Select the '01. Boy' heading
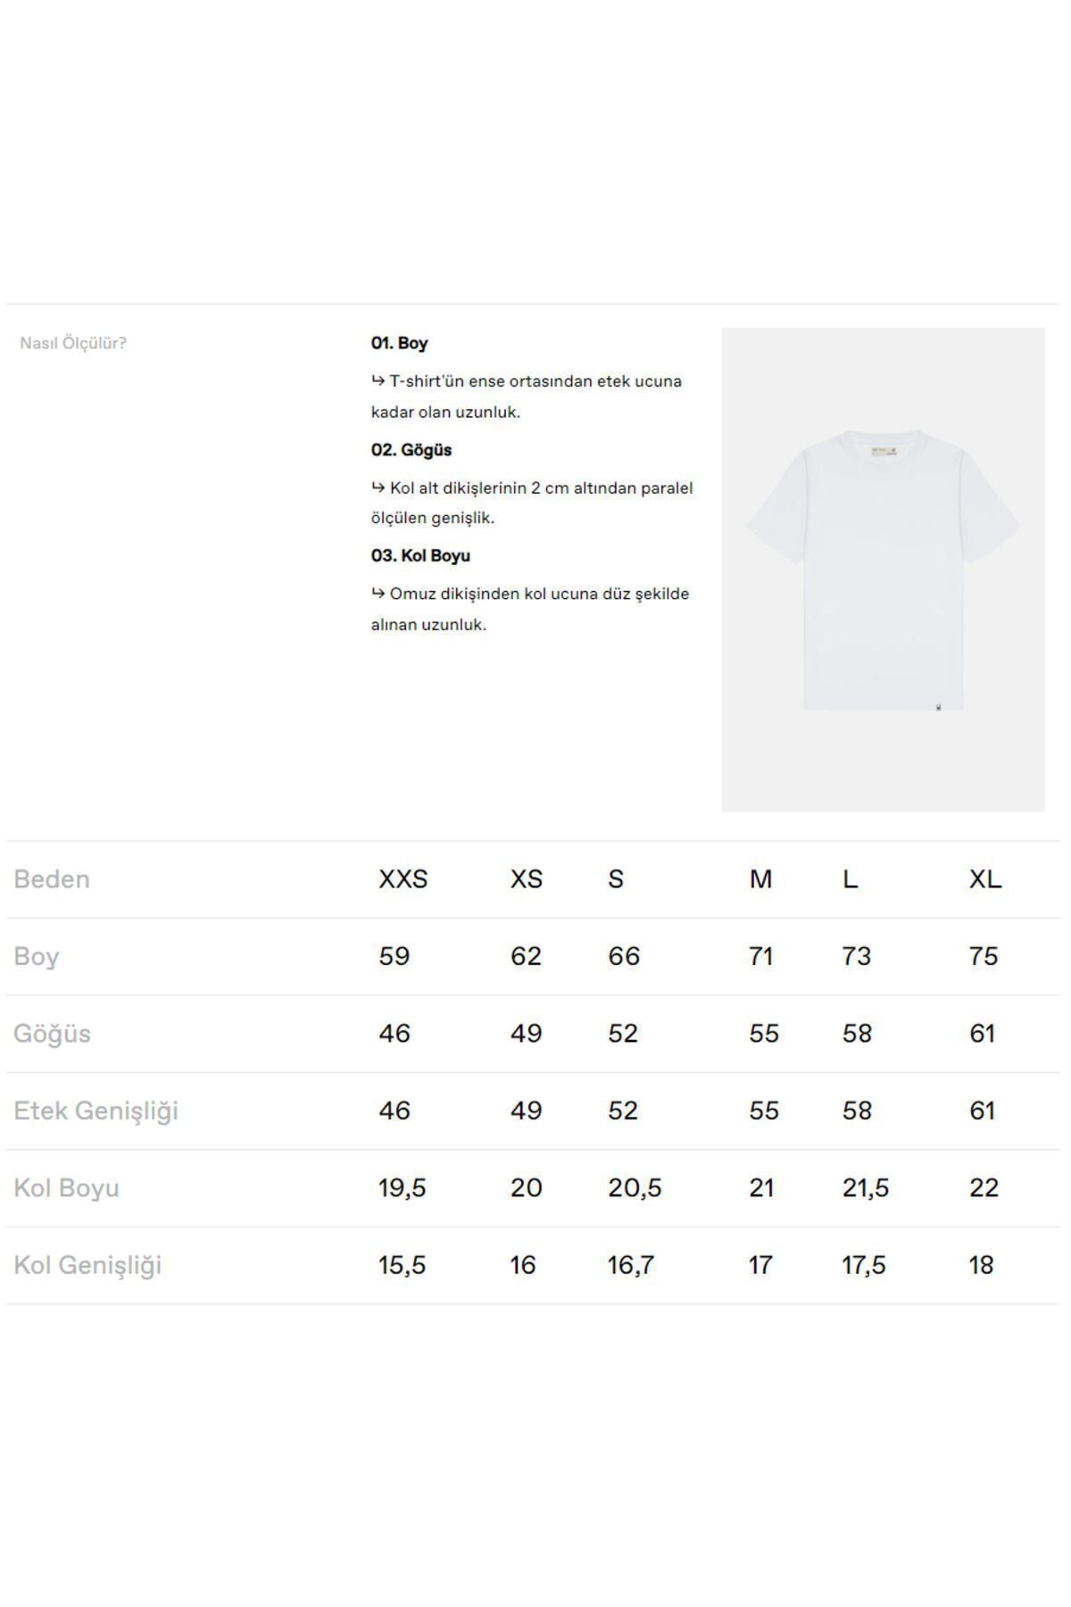1071x1607 pixels. 400,343
